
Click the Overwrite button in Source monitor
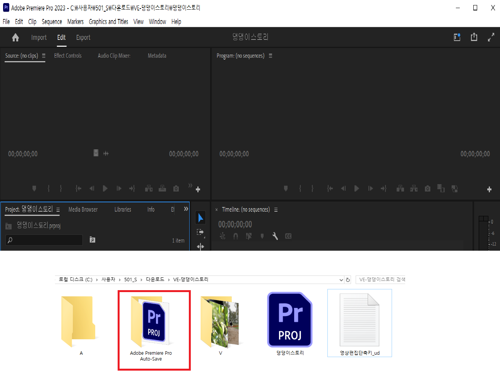click(163, 188)
